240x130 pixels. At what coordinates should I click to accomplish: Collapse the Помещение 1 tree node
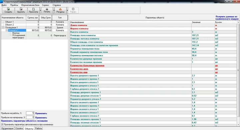point(3,28)
